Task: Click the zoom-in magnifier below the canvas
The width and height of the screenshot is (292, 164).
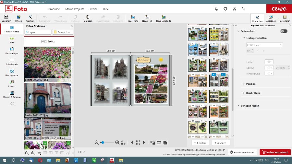Action: 117,142
